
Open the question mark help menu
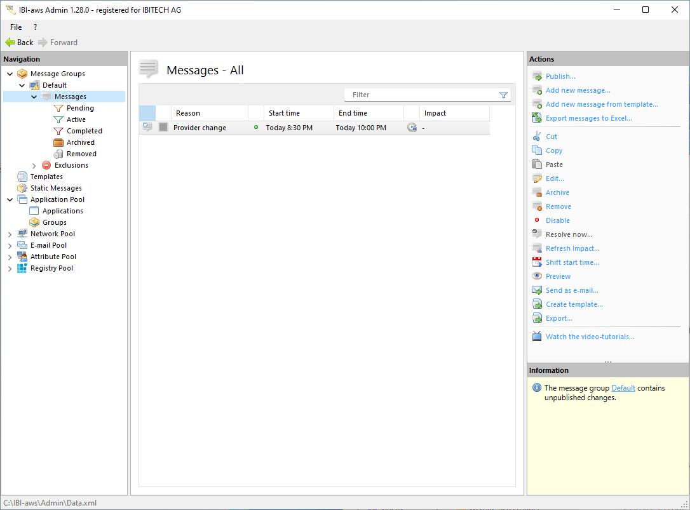pyautogui.click(x=35, y=27)
